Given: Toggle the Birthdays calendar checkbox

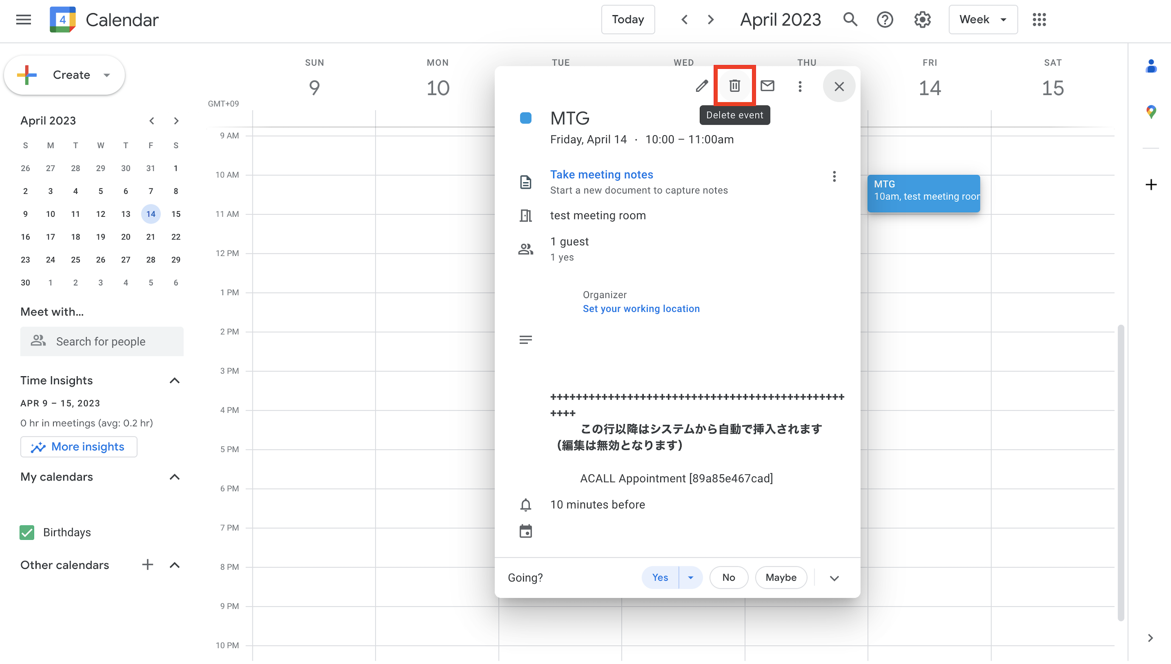Looking at the screenshot, I should (x=27, y=532).
